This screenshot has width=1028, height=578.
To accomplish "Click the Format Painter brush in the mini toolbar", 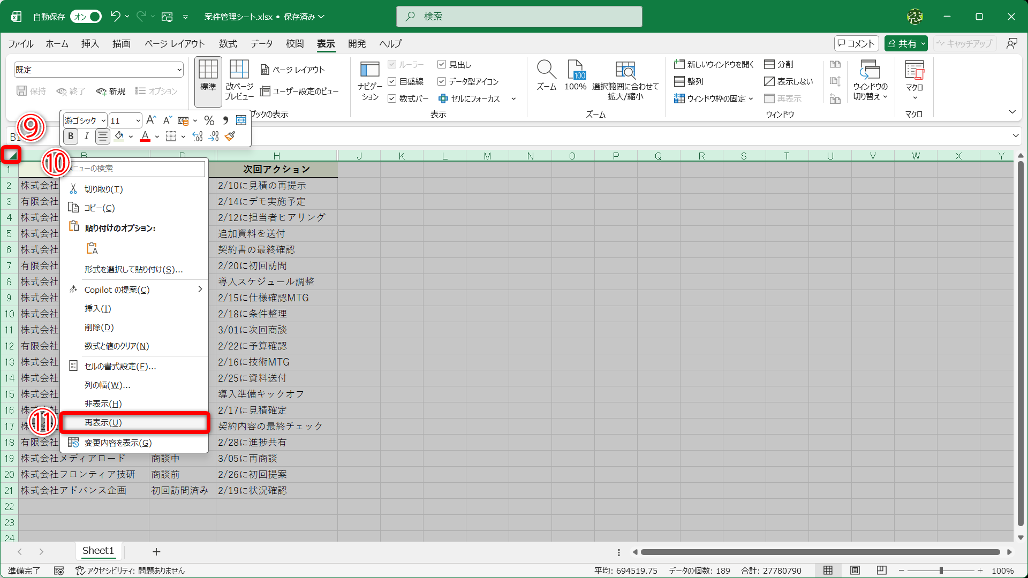I will 230,136.
